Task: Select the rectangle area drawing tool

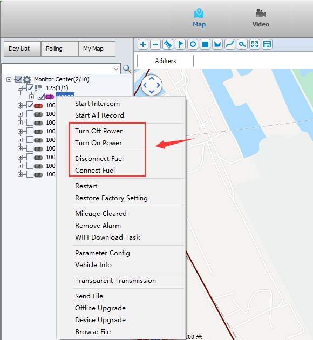Action: tap(205, 44)
